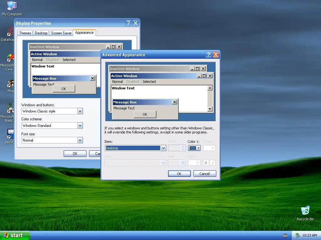
Task: Click the disabled Font dropdown
Action: (x=135, y=162)
